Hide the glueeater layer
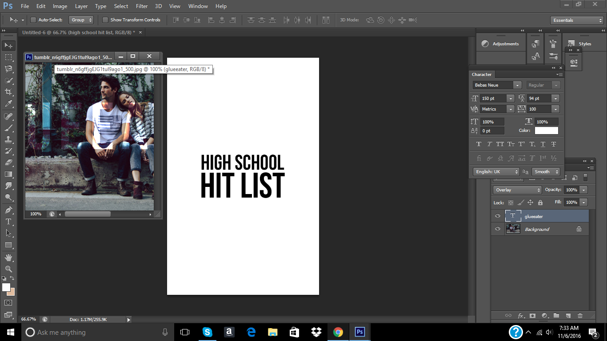This screenshot has width=607, height=341. click(498, 216)
